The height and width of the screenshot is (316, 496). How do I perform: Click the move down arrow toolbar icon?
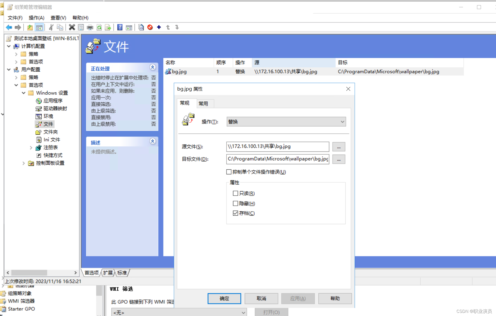[x=177, y=27]
